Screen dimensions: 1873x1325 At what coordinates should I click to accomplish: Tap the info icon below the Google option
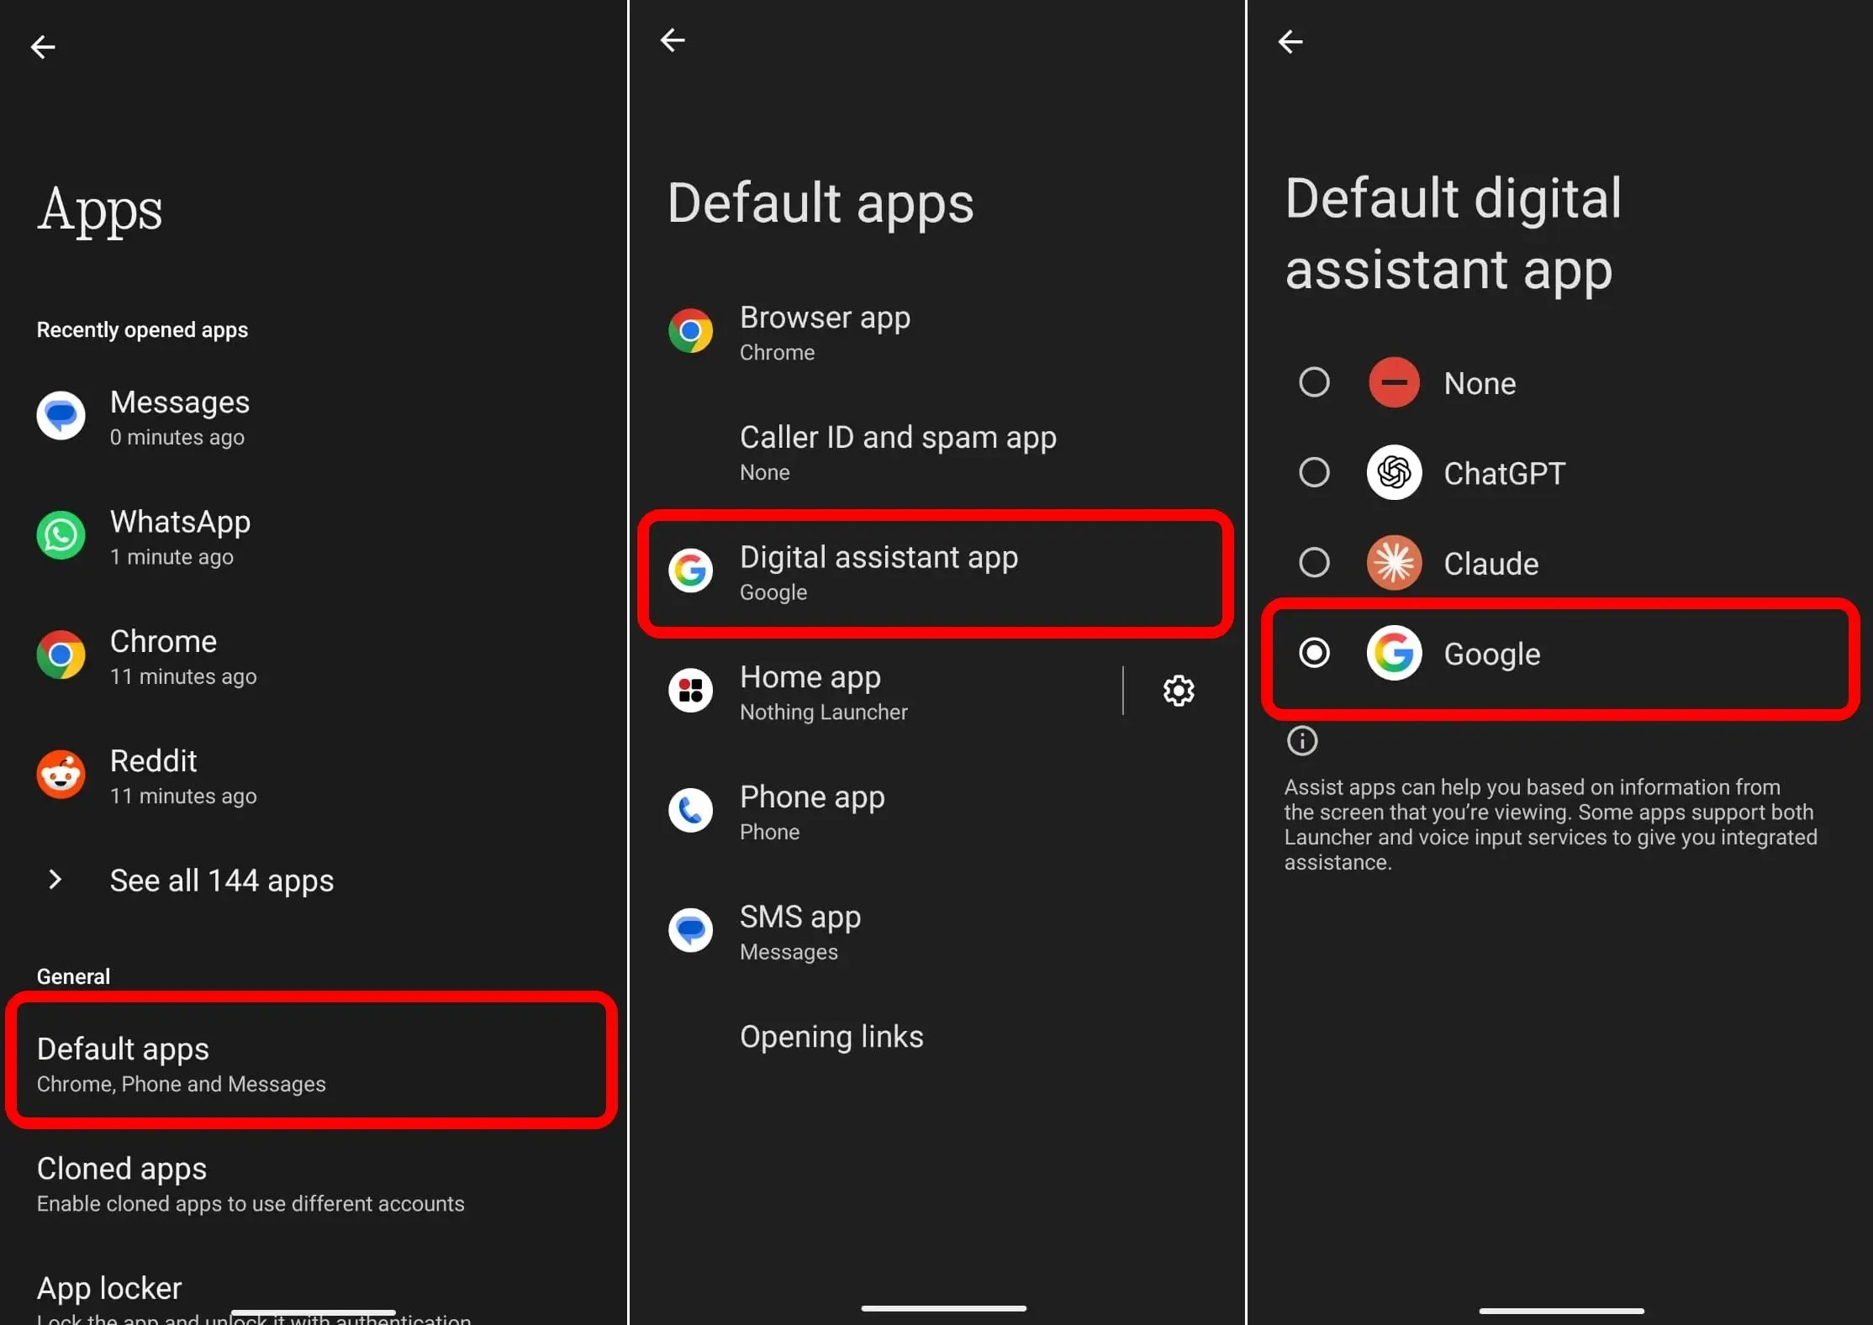[x=1301, y=740]
